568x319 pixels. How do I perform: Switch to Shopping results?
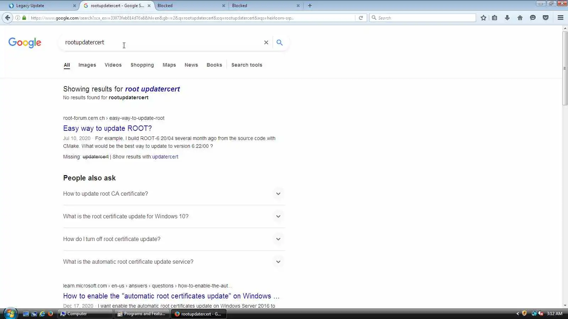point(142,65)
